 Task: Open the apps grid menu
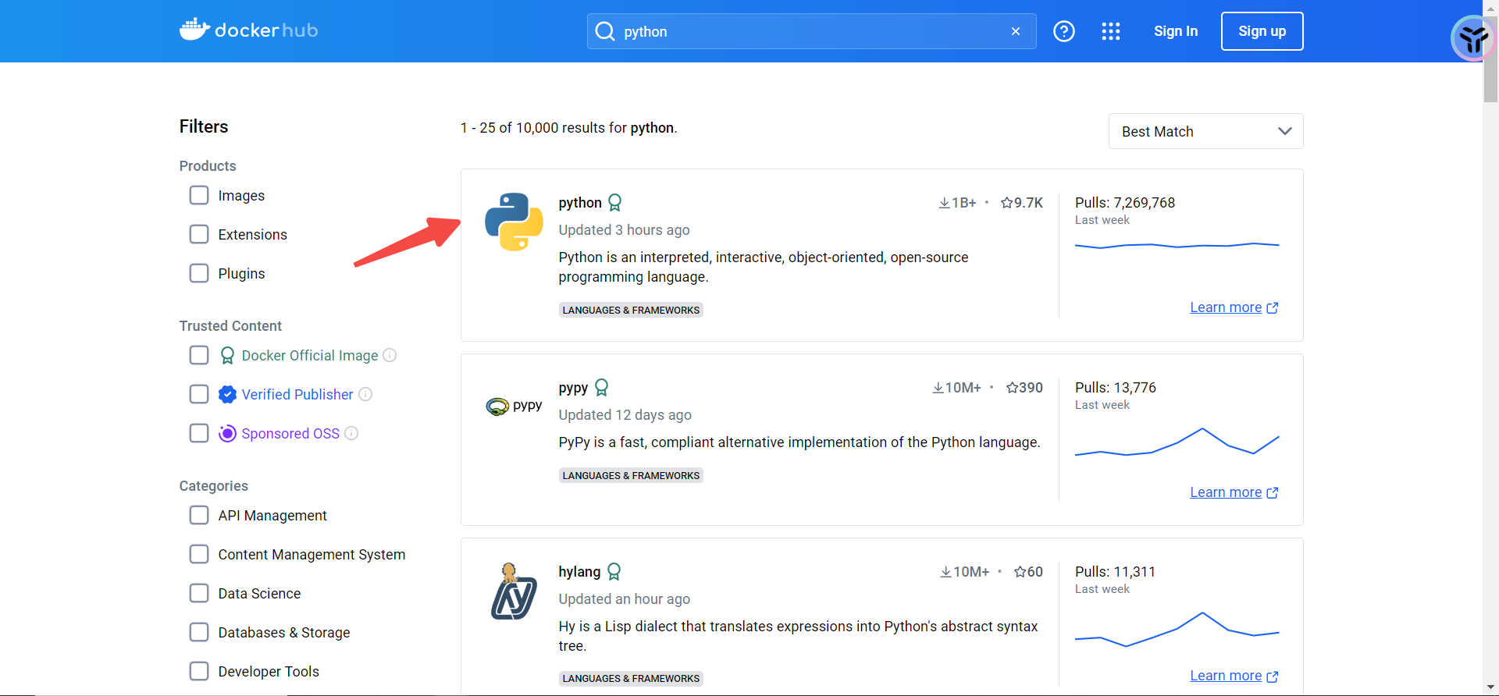(1111, 31)
